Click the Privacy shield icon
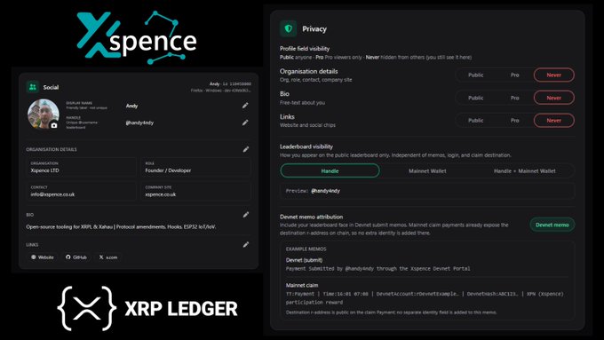This screenshot has width=604, height=340. click(x=288, y=28)
